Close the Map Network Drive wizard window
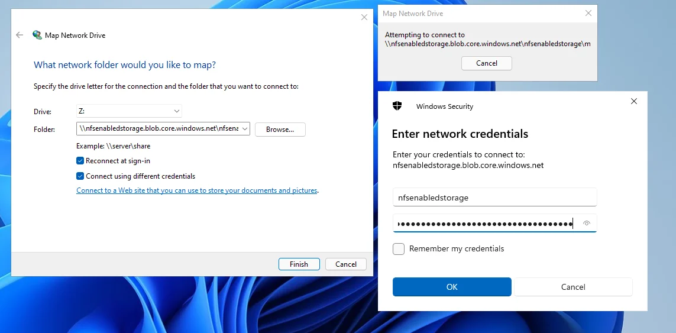 click(364, 17)
